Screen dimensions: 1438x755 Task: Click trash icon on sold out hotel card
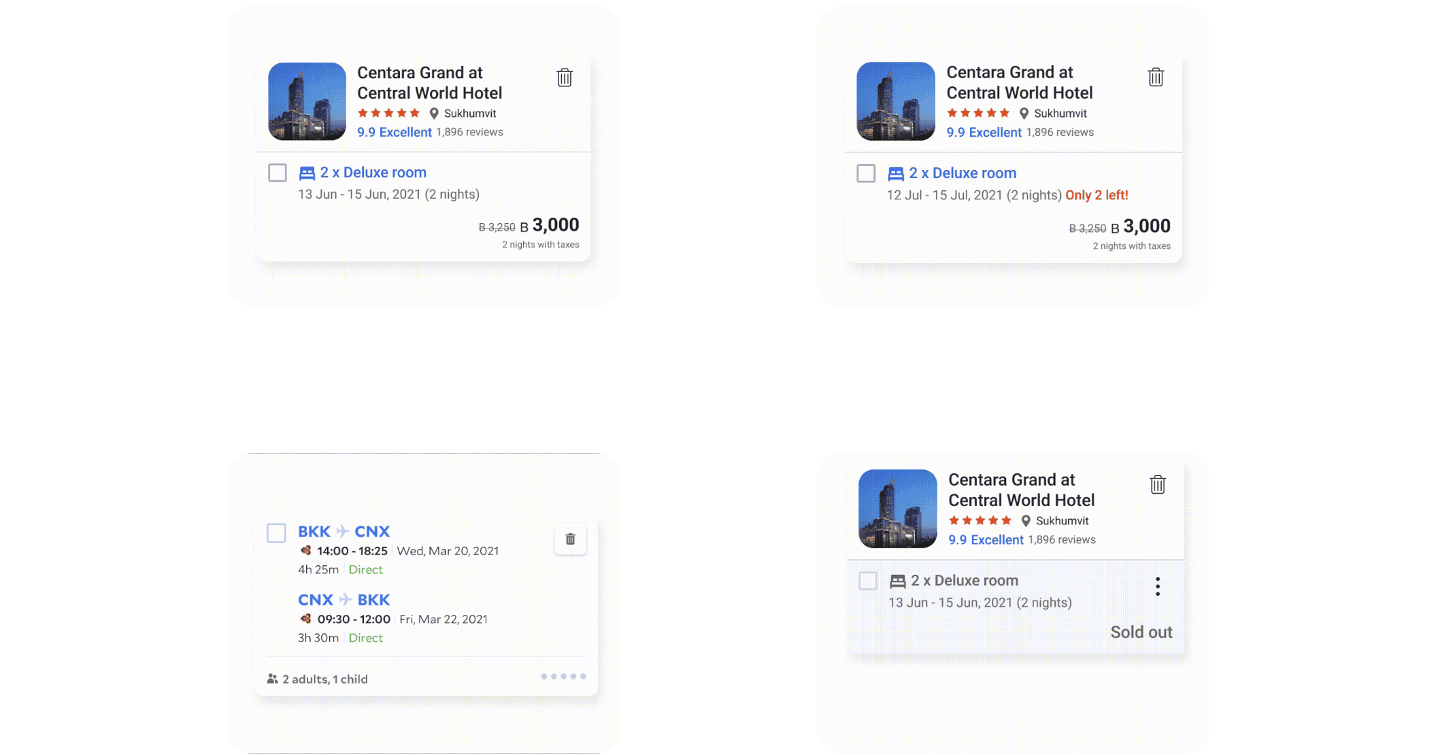coord(1157,485)
